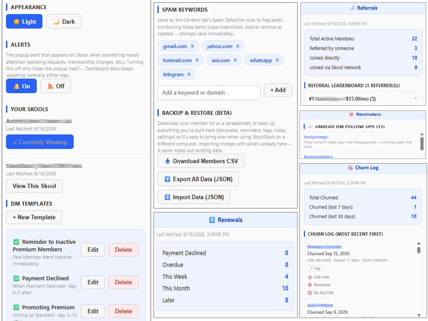The image size is (428, 321).
Task: Delete the Payment Declined template
Action: point(123,282)
